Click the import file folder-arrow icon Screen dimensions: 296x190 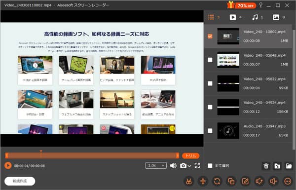pos(277,166)
